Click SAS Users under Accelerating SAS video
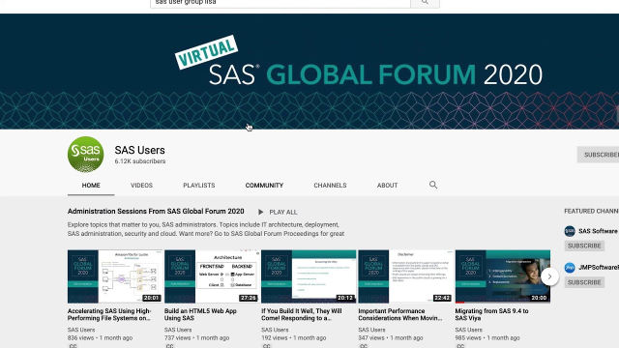The width and height of the screenshot is (619, 348). click(x=81, y=330)
